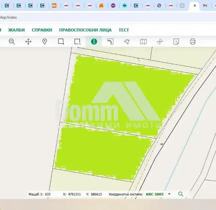Click the export document icon
The width and height of the screenshot is (216, 210).
pyautogui.click(x=176, y=42)
